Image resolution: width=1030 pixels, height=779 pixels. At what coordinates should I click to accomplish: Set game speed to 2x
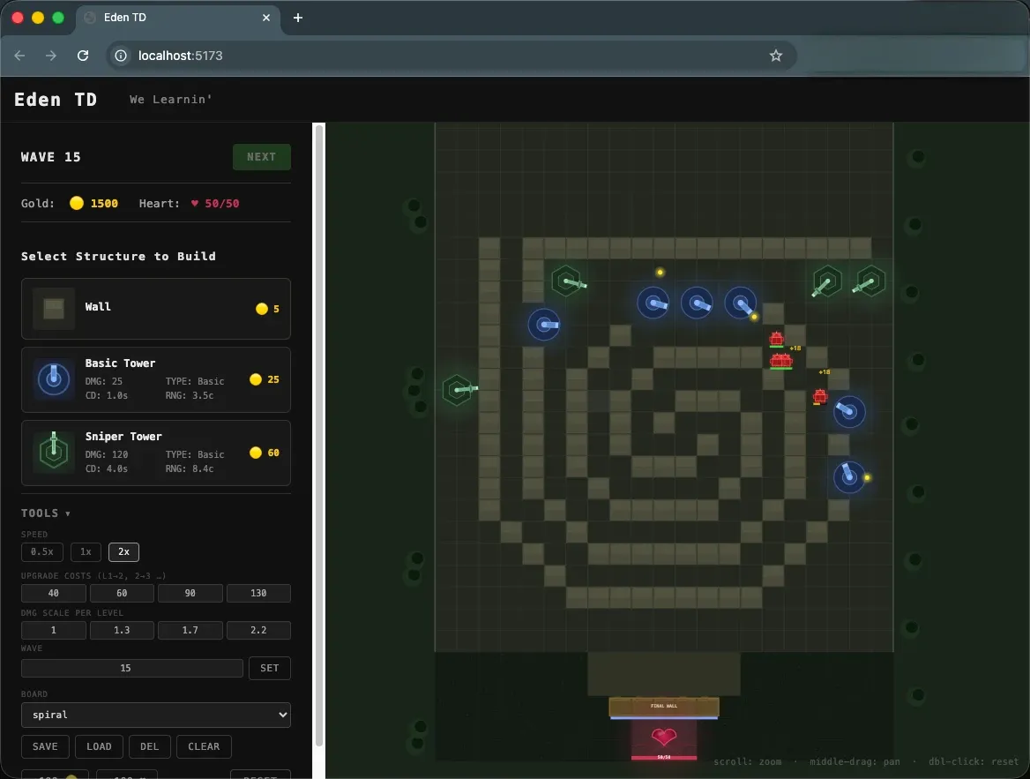click(x=123, y=551)
